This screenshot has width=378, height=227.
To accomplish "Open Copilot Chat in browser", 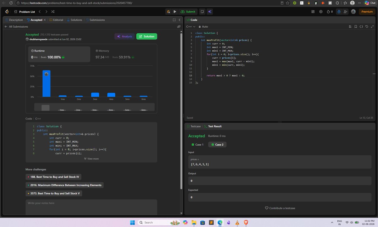I will coord(370,3).
